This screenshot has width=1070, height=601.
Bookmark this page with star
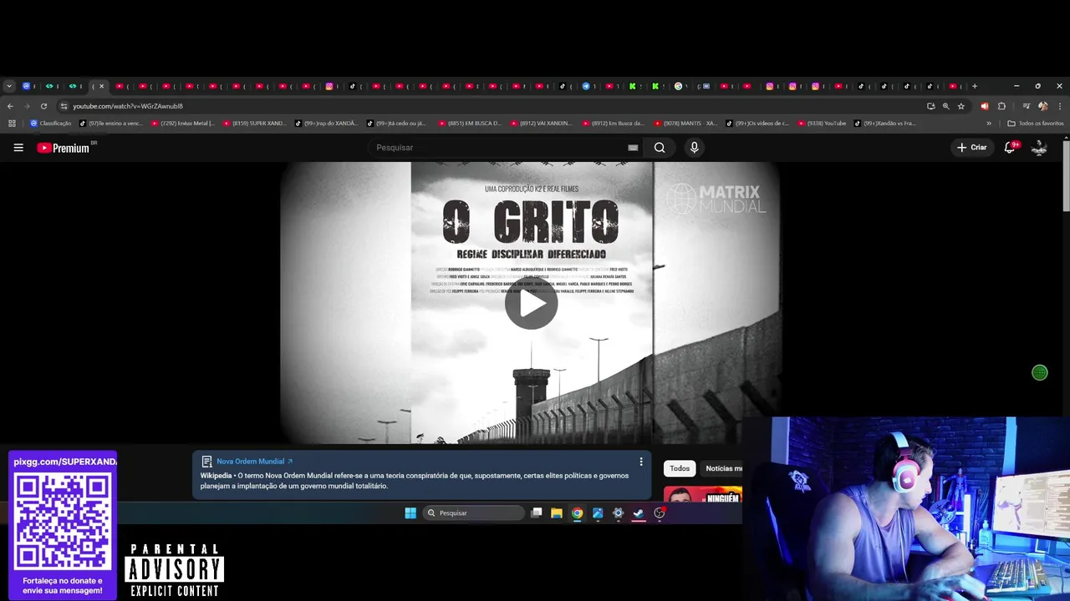pos(961,106)
